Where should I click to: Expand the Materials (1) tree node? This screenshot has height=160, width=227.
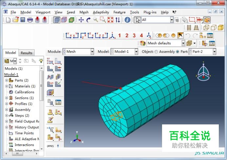coord(7,86)
